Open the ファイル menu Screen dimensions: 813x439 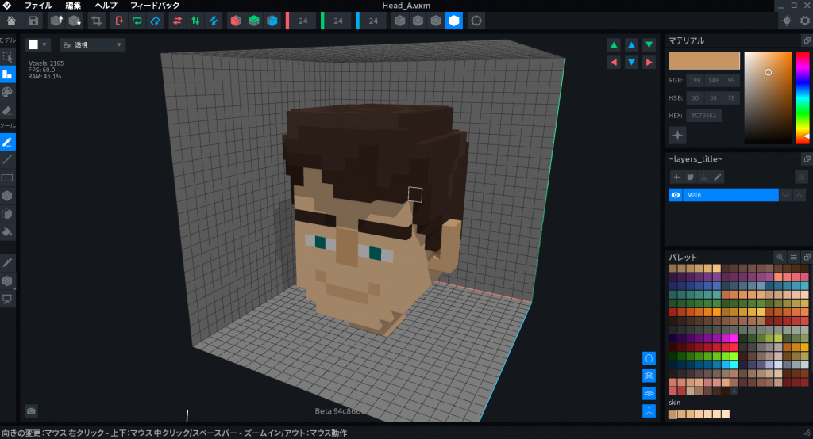click(x=38, y=6)
